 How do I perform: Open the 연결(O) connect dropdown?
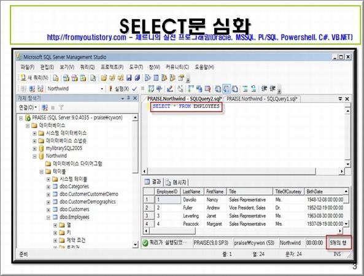tap(28, 107)
